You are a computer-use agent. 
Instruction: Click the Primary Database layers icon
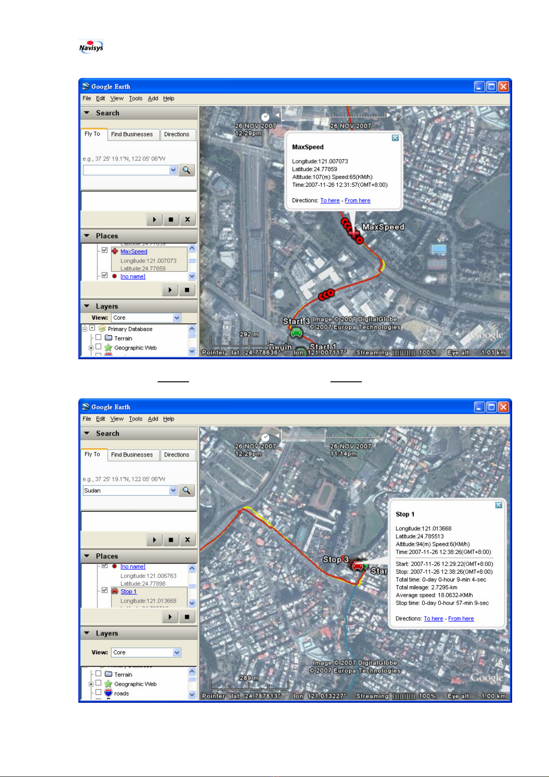point(102,329)
